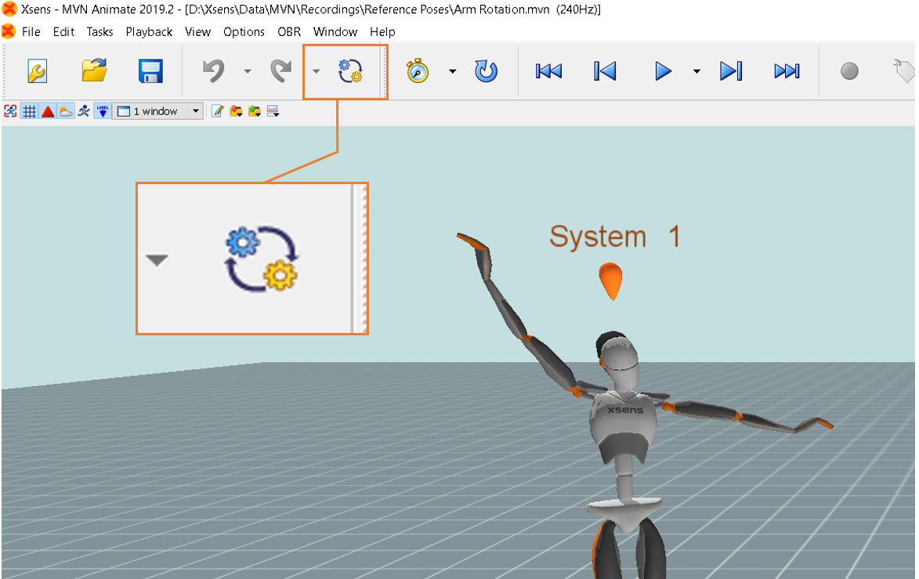The width and height of the screenshot is (919, 579).
Task: Click the running figure with orange dot icon
Action: pos(84,110)
